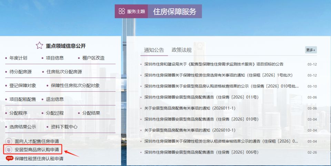Open notice about 配售型保障性住房需求监测技术服务 招标
This screenshot has width=331, height=166.
214,64
